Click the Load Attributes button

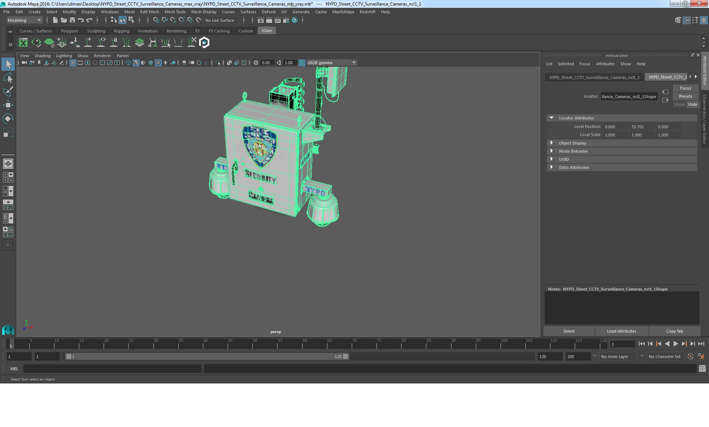(x=621, y=331)
